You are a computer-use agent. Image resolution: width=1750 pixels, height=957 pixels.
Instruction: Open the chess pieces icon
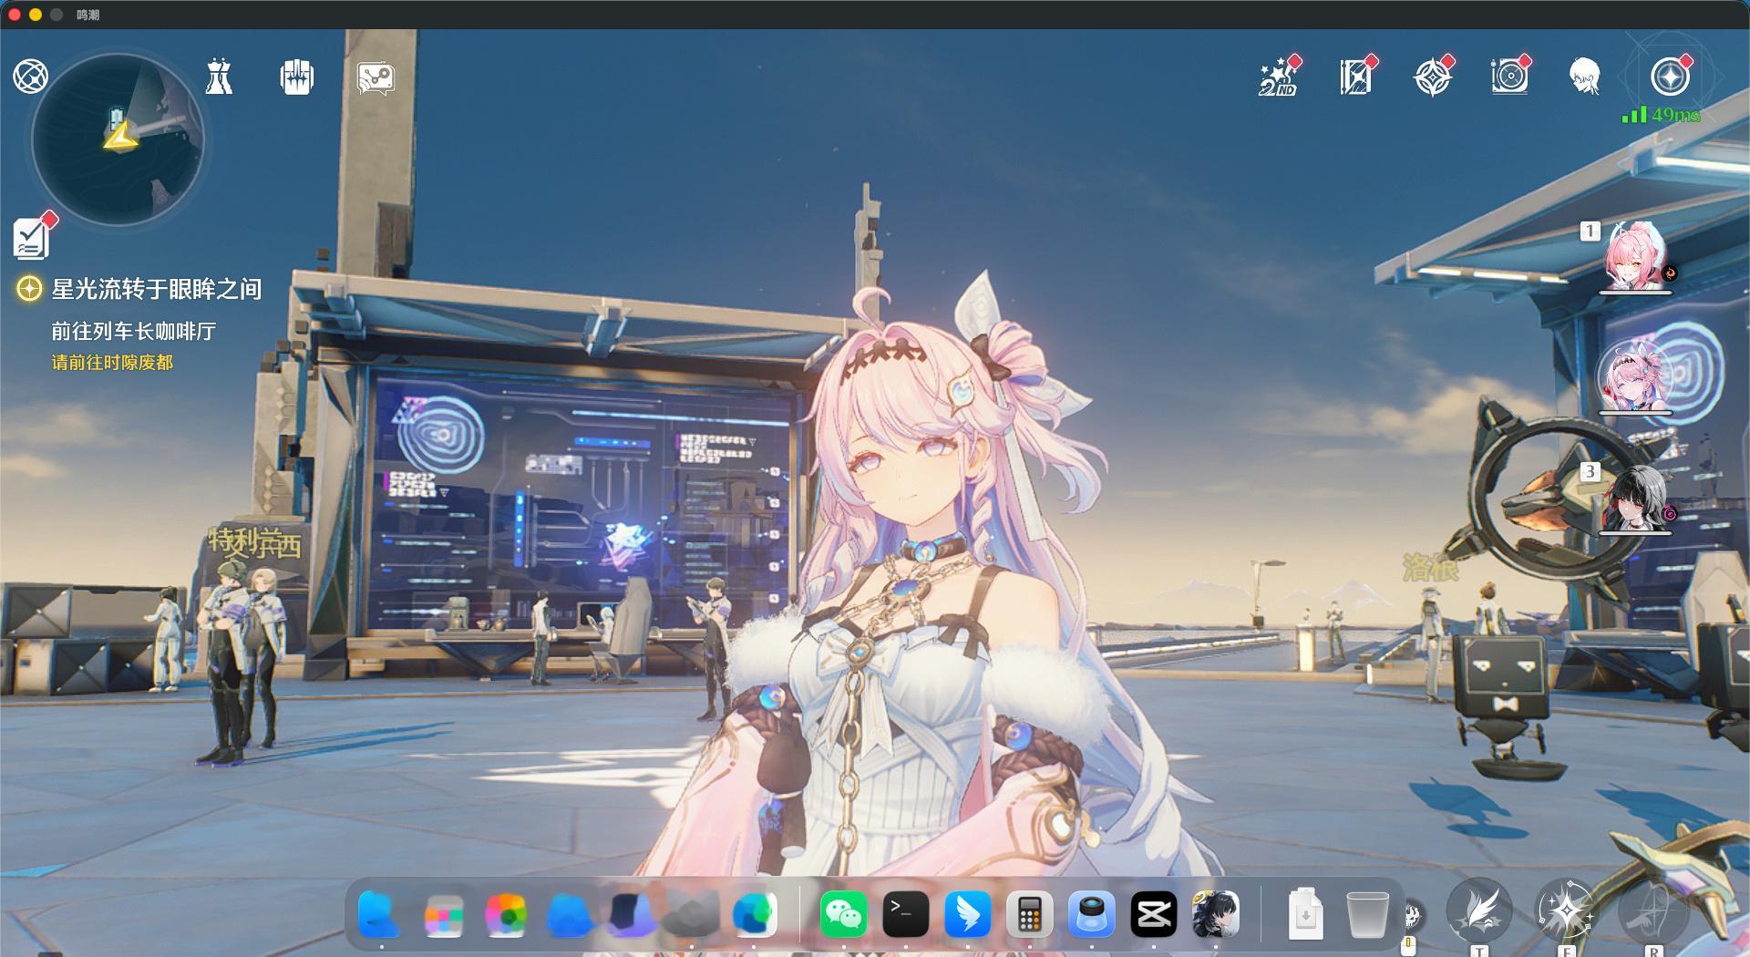pos(219,77)
